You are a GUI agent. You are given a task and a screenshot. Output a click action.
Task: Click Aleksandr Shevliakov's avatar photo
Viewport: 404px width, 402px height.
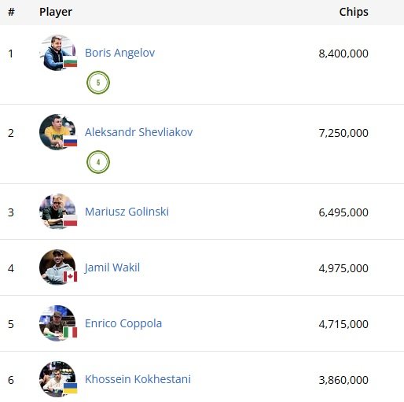pyautogui.click(x=57, y=132)
